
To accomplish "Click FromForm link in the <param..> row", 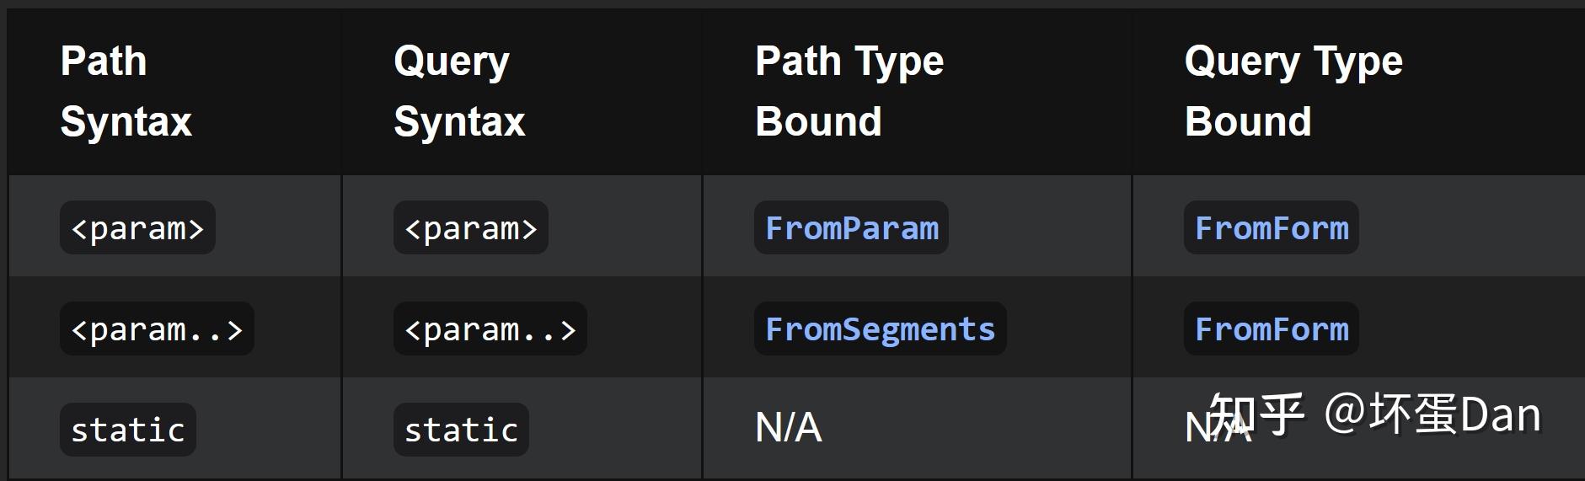I will (x=1271, y=329).
